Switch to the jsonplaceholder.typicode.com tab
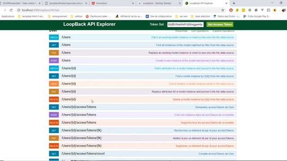Image resolution: width=287 pixels, height=161 pixels. pos(66,3)
